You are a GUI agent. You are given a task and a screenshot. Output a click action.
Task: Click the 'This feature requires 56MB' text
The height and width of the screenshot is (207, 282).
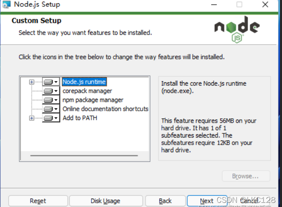point(209,135)
